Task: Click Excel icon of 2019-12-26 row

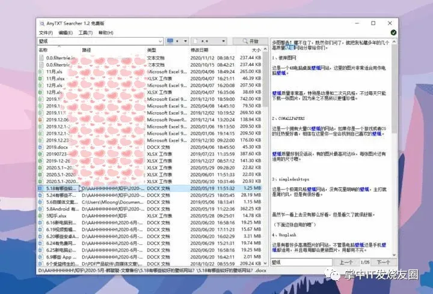Action: [41, 161]
